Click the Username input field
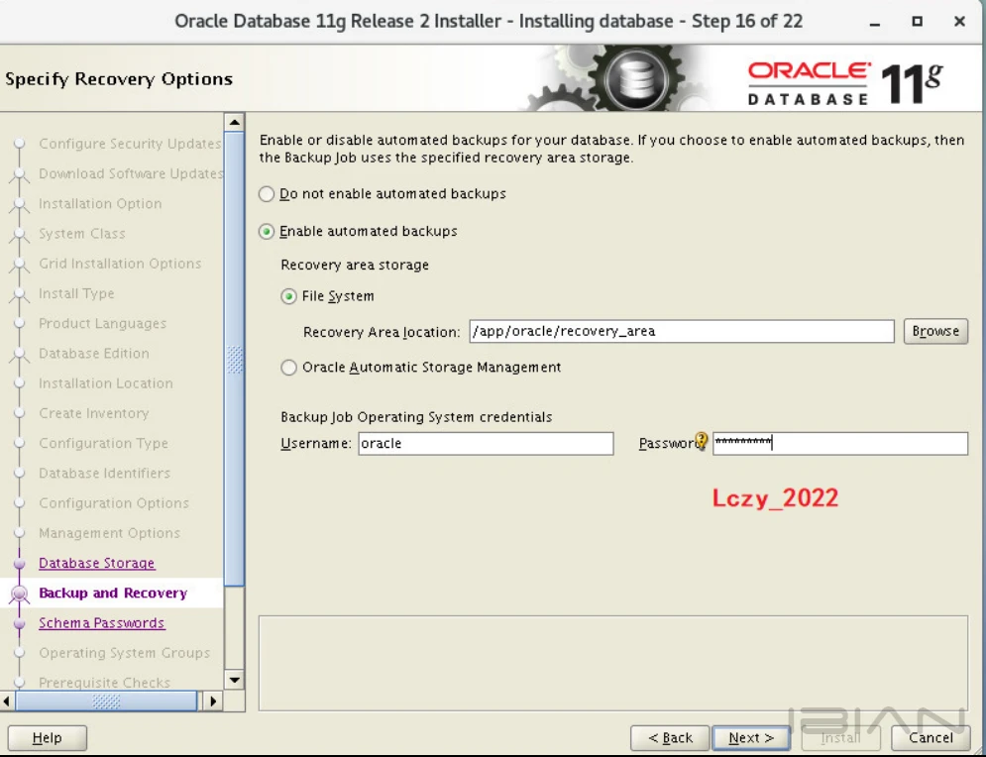Viewport: 986px width, 757px height. pos(486,443)
